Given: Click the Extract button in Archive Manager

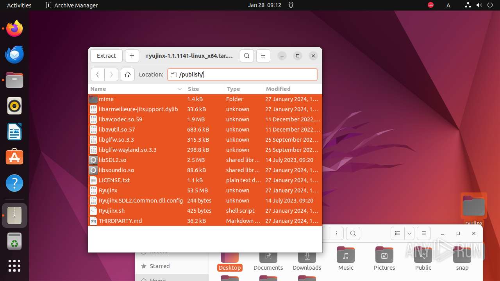Looking at the screenshot, I should coord(106,56).
